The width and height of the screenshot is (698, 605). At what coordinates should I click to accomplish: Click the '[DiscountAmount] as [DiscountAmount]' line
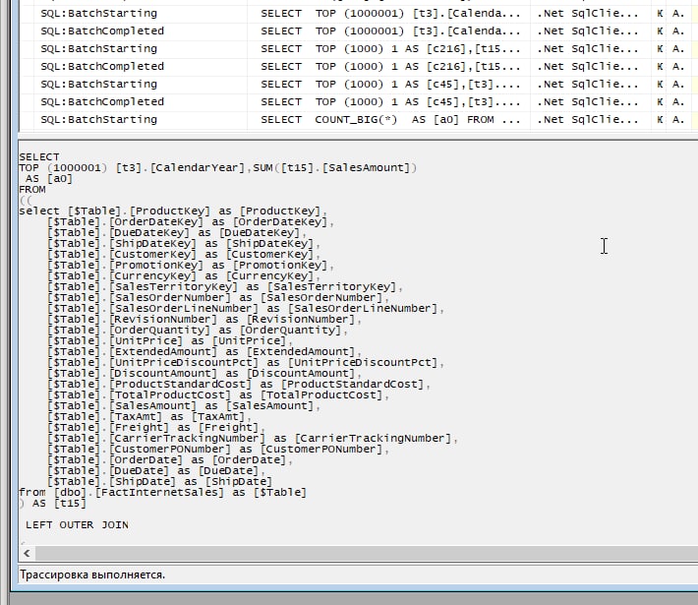pyautogui.click(x=204, y=374)
